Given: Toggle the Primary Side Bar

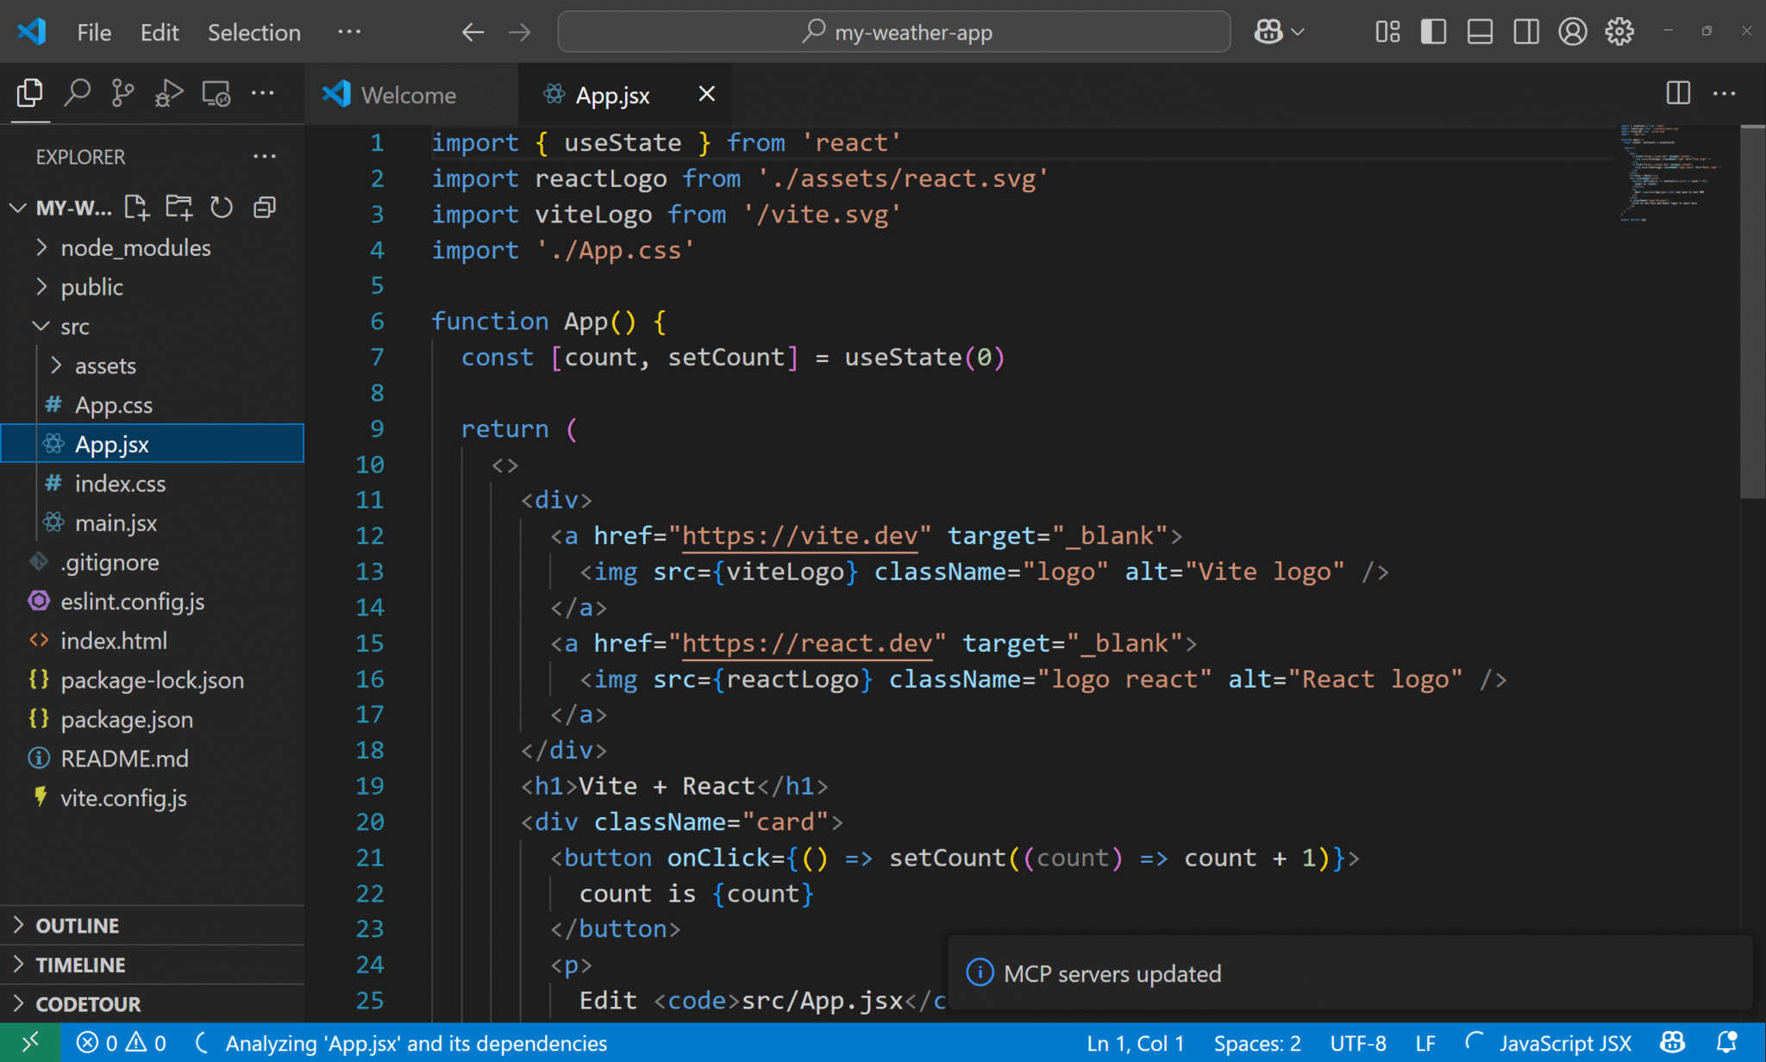Looking at the screenshot, I should 1433,31.
